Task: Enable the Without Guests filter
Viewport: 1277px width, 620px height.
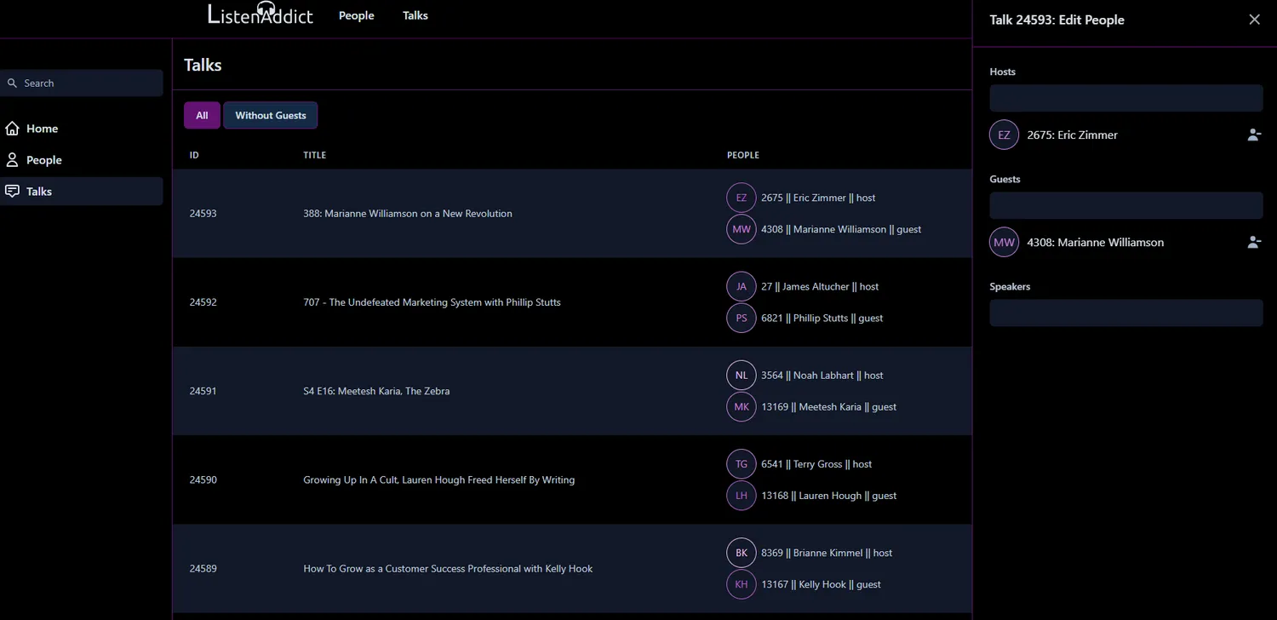Action: [x=270, y=116]
